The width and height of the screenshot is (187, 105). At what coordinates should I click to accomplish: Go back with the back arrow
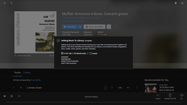11,3
